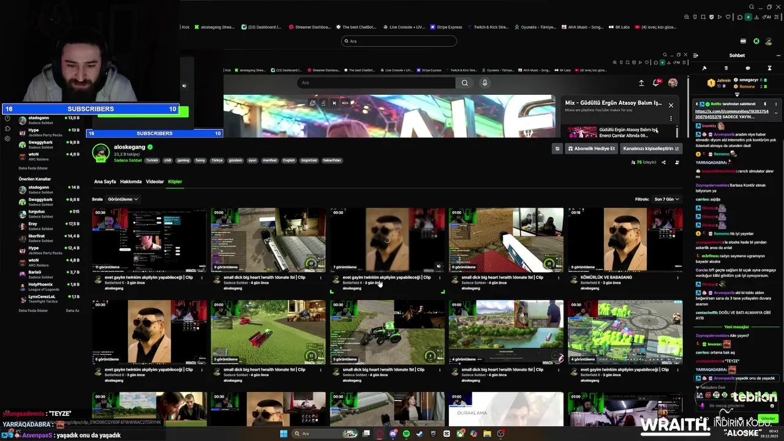Image resolution: width=784 pixels, height=441 pixels.
Task: Open Epic Games from the taskbar
Action: (433, 434)
